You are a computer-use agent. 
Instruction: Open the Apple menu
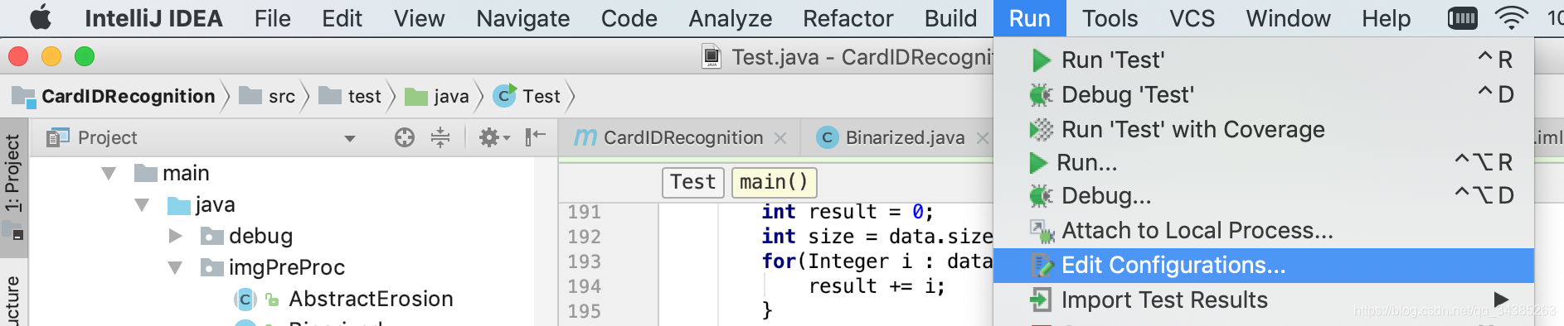pos(40,18)
